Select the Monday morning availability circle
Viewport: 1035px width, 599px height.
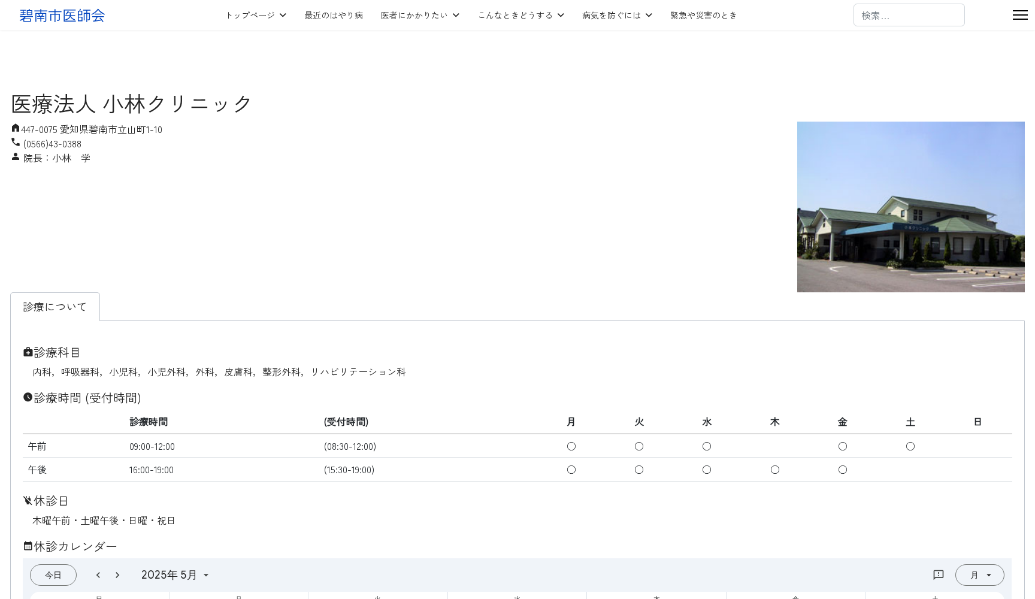pyautogui.click(x=571, y=446)
